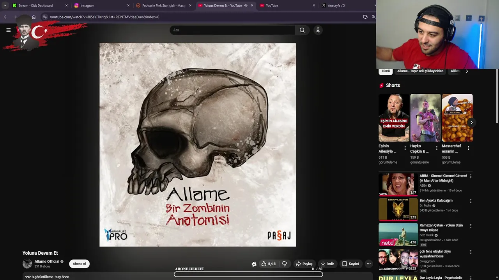This screenshot has width=499, height=280.
Task: Click the sparkle icon beside like button
Action: (x=254, y=264)
